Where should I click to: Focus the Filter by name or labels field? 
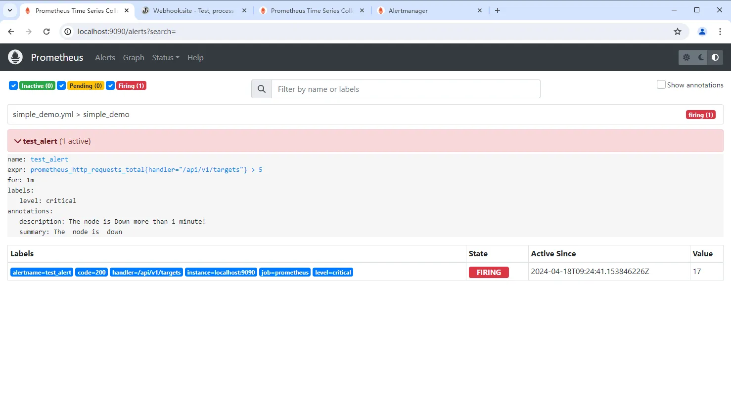tap(406, 89)
